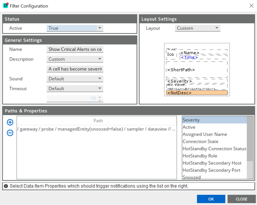This screenshot has width=257, height=205.
Task: Click the plus icon to add path
Action: coord(10,122)
